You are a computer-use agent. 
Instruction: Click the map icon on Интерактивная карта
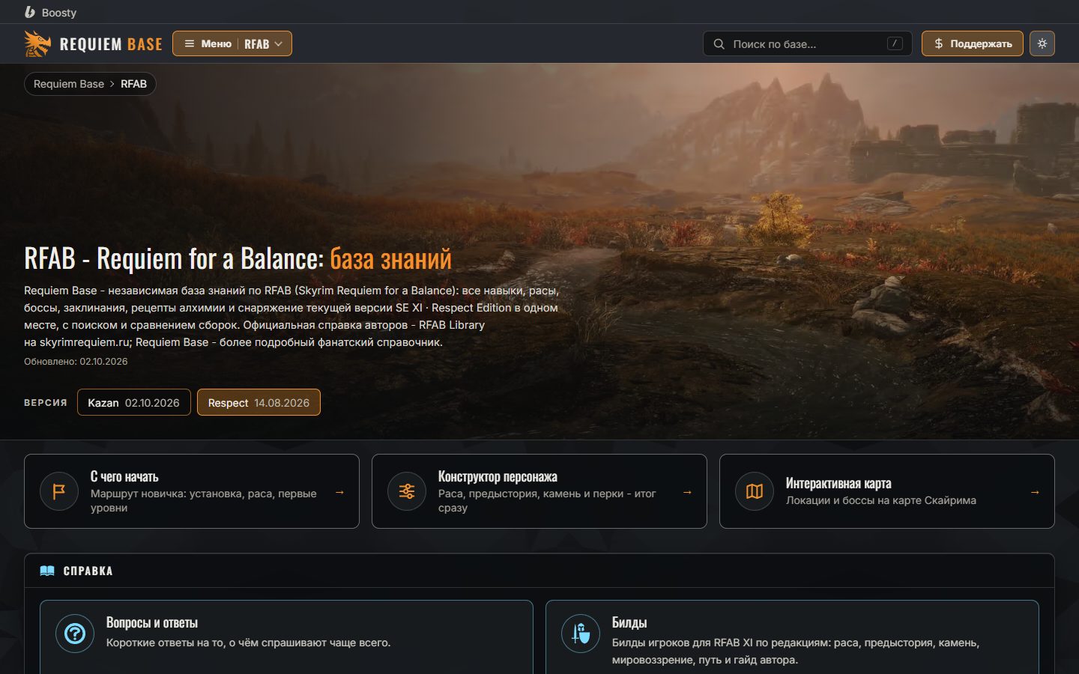click(755, 491)
